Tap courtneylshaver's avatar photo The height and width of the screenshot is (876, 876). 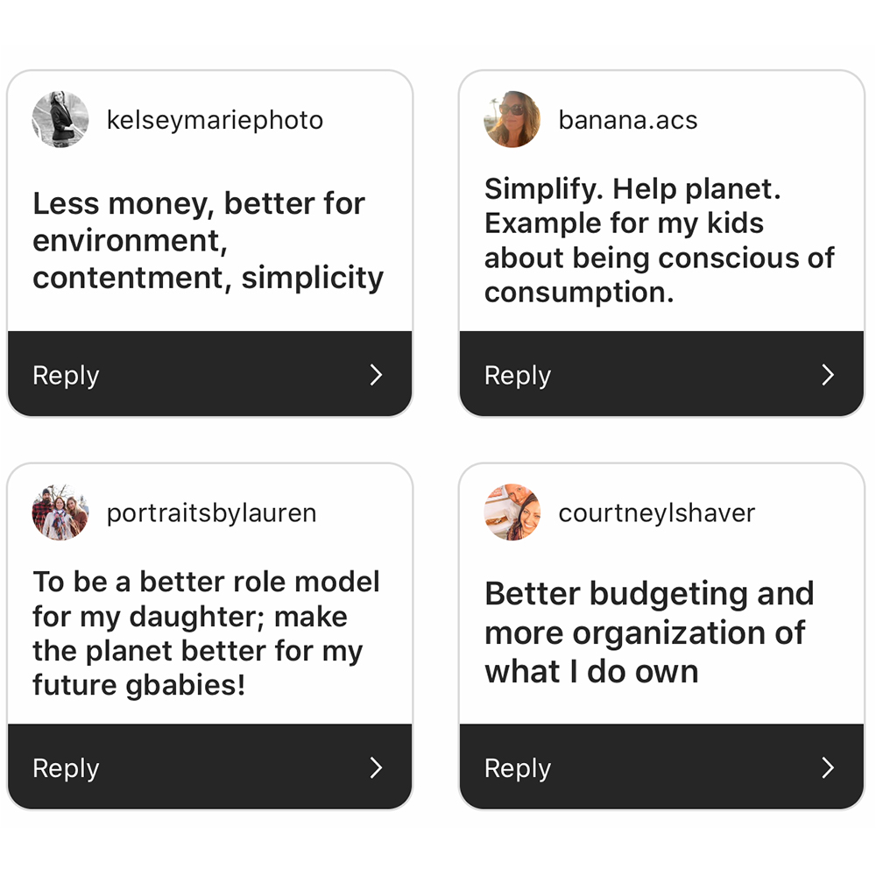512,512
